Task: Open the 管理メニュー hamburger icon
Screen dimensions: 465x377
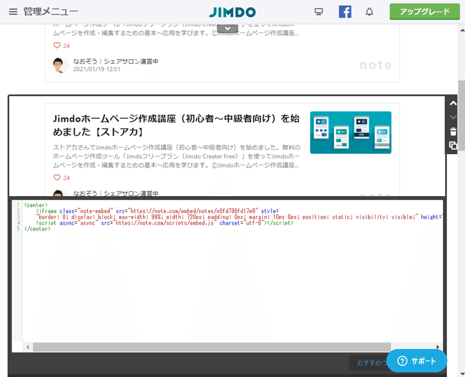Action: (13, 11)
